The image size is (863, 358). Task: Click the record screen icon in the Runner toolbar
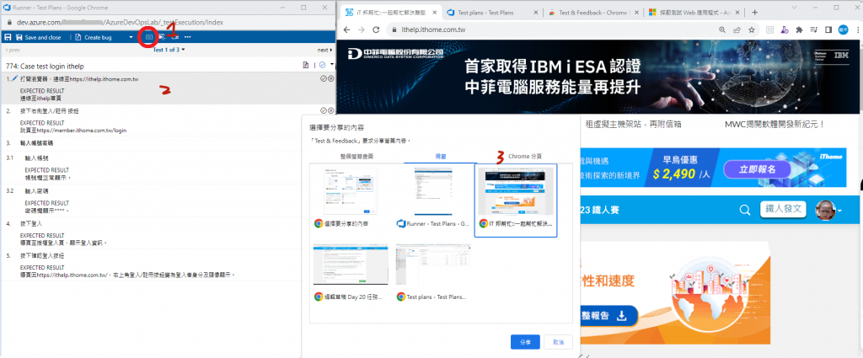tap(175, 37)
